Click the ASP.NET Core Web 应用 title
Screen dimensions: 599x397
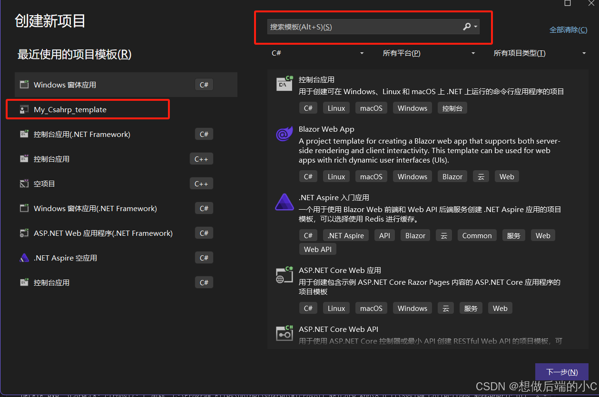[x=340, y=271]
